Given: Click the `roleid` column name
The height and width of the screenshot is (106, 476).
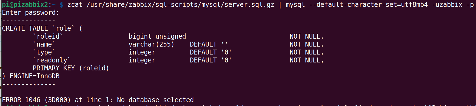Looking at the screenshot, I should [x=48, y=36].
